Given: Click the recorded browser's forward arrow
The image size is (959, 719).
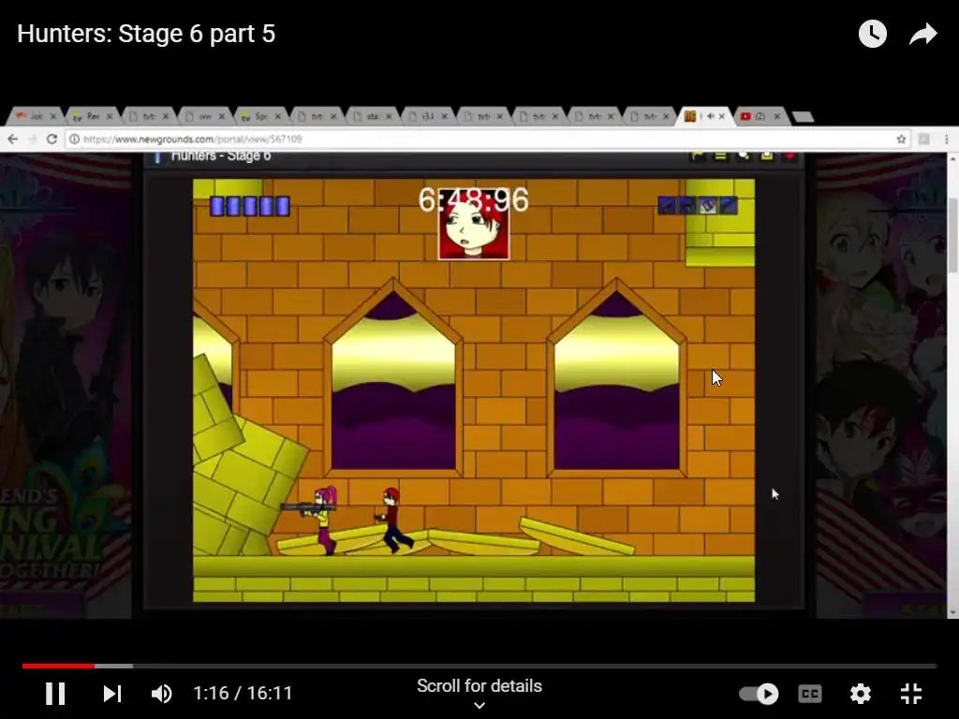Looking at the screenshot, I should [32, 139].
